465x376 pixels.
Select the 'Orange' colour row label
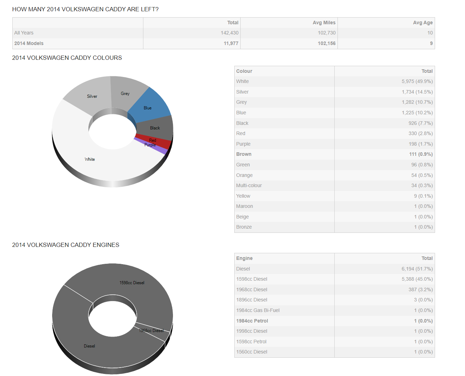[x=244, y=175]
